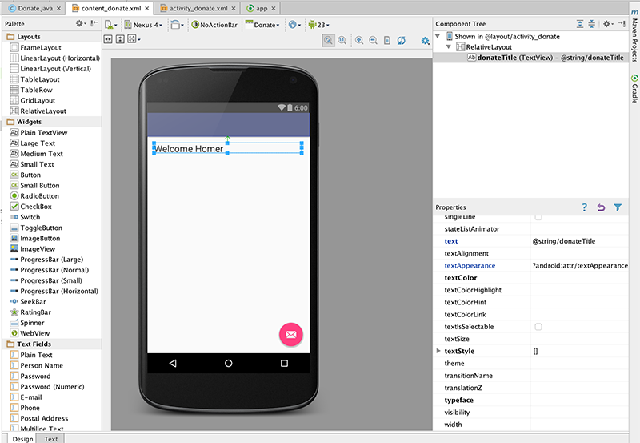The height and width of the screenshot is (443, 640).
Task: Click the NoActionBar theme button
Action: (x=214, y=25)
